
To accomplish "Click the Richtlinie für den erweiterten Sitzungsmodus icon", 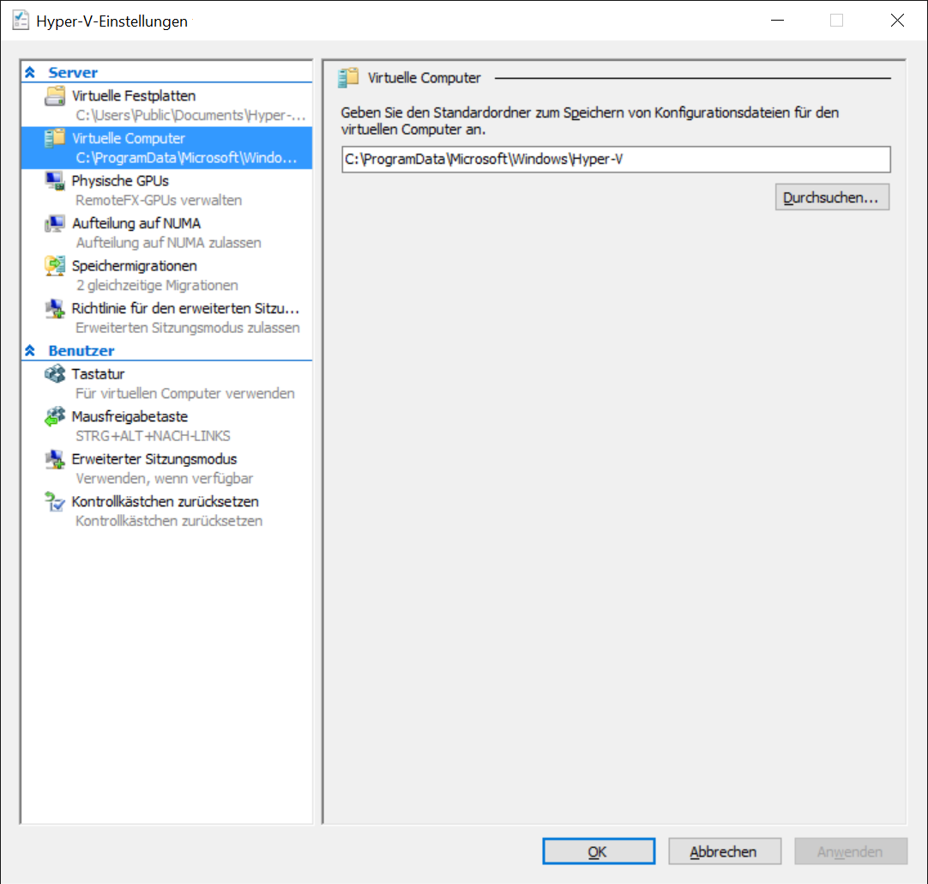I will (54, 309).
